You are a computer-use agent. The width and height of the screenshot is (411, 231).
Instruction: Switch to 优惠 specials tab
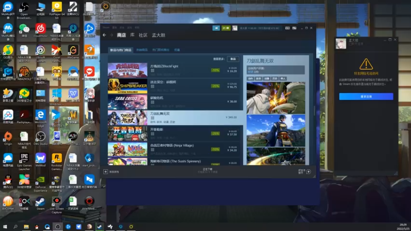[x=177, y=50]
